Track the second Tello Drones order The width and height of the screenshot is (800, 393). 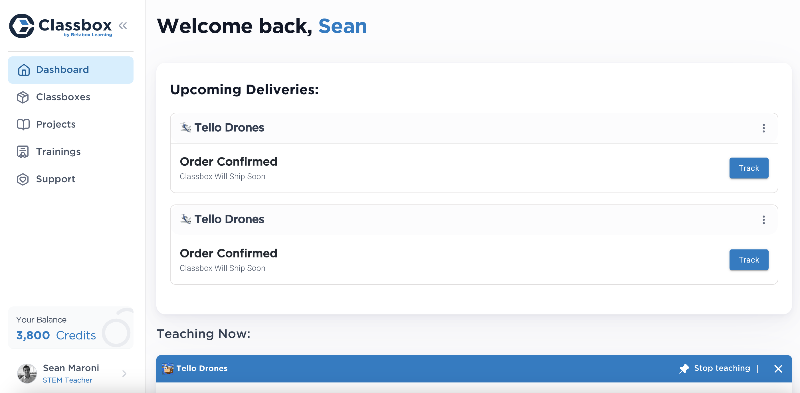[748, 260]
